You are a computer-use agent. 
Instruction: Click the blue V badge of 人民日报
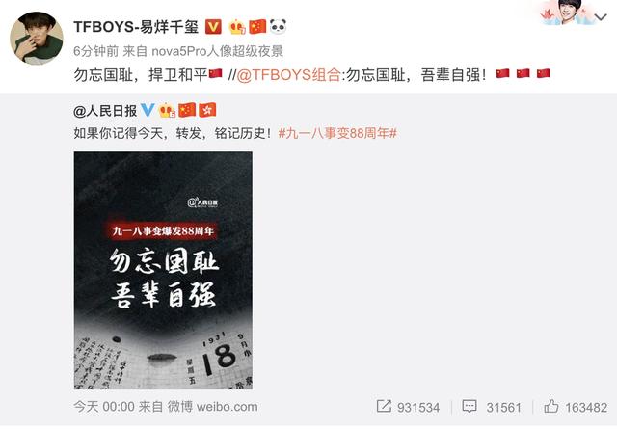(x=148, y=110)
